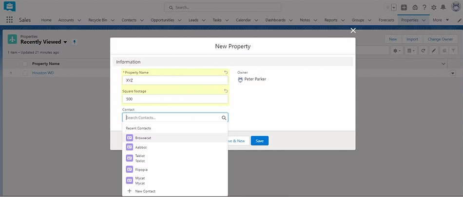Click the Property Name input field
463x197 pixels.
(x=175, y=80)
